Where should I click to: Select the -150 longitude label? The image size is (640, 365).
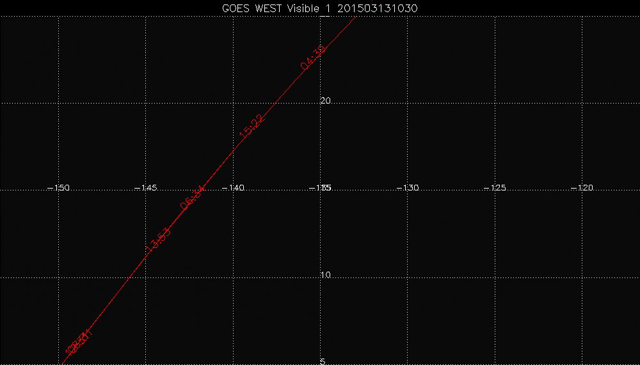click(x=58, y=188)
